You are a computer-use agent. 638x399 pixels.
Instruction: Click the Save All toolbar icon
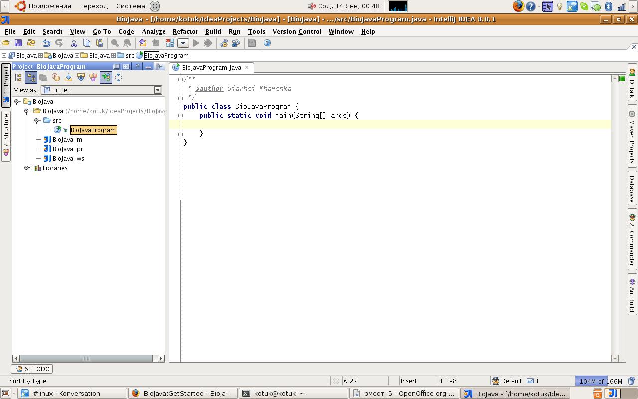coord(18,43)
